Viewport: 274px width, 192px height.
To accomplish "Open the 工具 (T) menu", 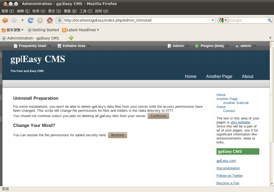I will coord(86,11).
